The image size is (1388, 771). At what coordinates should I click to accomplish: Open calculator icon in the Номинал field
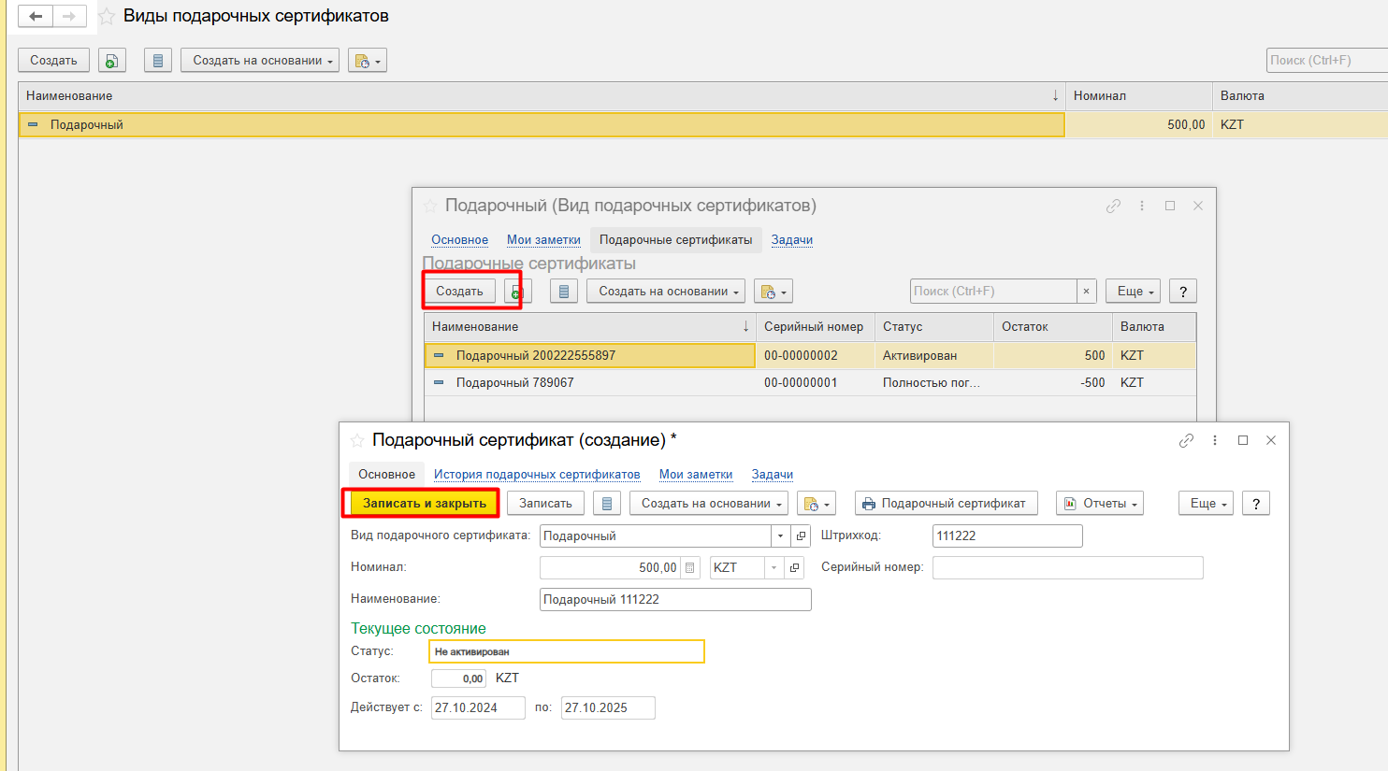click(x=689, y=568)
